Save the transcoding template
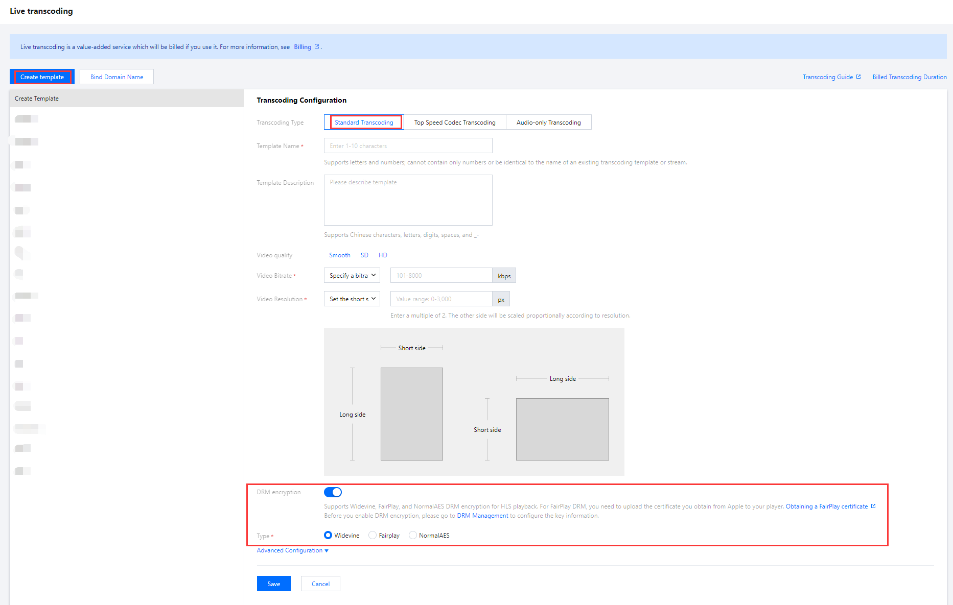The height and width of the screenshot is (605, 953). tap(273, 584)
